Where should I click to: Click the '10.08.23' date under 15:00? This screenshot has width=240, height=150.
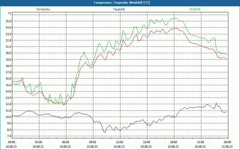pyautogui.click(x=146, y=146)
